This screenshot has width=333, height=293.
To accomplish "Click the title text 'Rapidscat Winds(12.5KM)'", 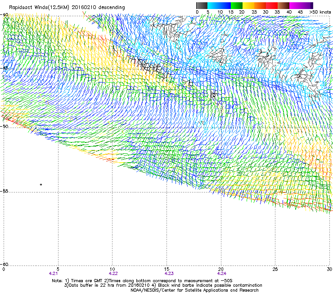I will tap(39, 8).
